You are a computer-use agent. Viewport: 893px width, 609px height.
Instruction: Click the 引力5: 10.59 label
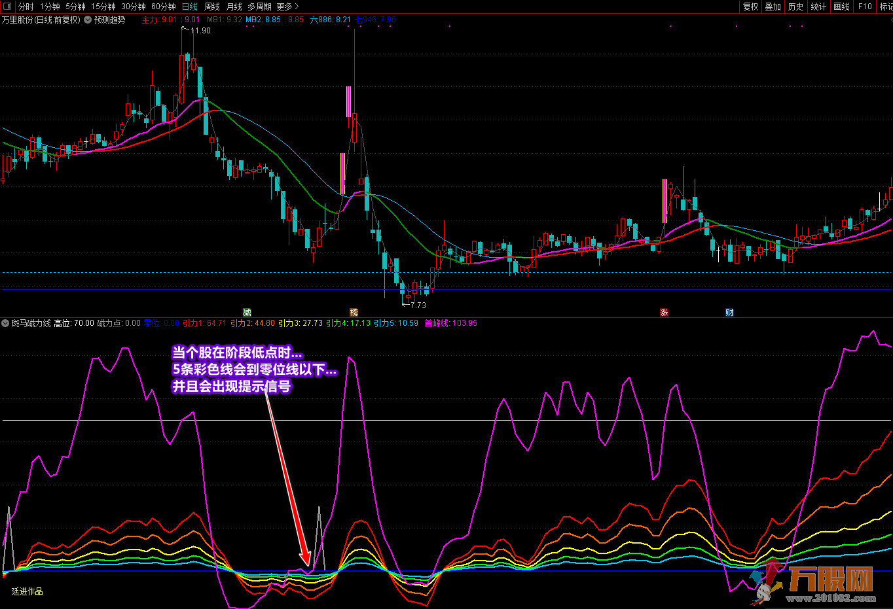point(396,323)
